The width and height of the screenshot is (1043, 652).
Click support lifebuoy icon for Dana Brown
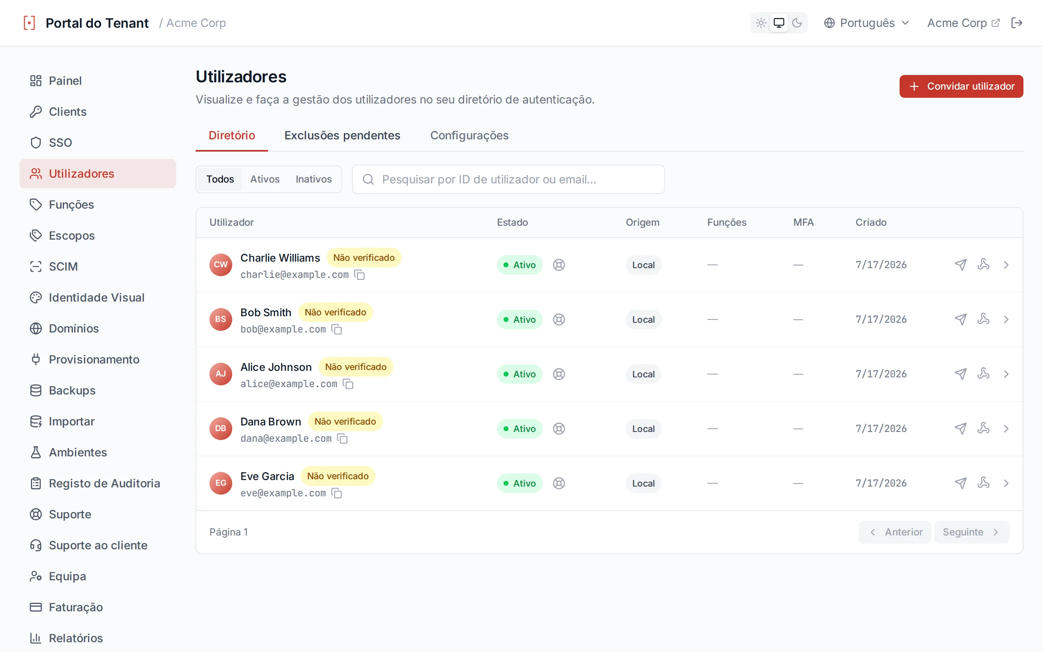point(559,429)
